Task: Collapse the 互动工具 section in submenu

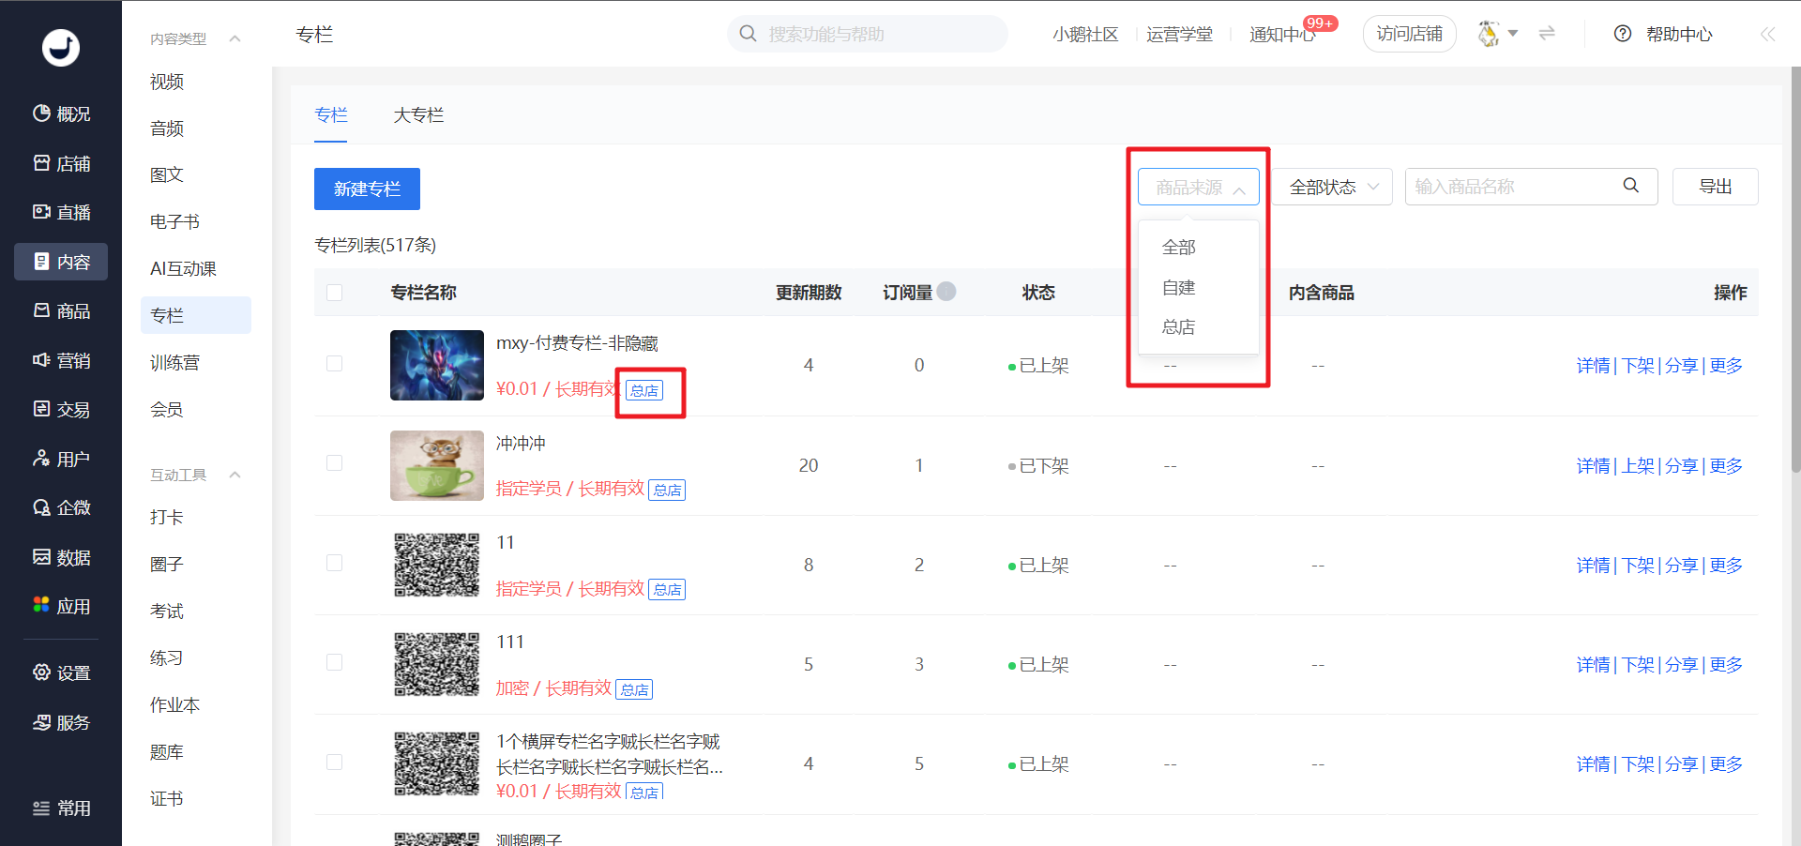Action: point(235,475)
